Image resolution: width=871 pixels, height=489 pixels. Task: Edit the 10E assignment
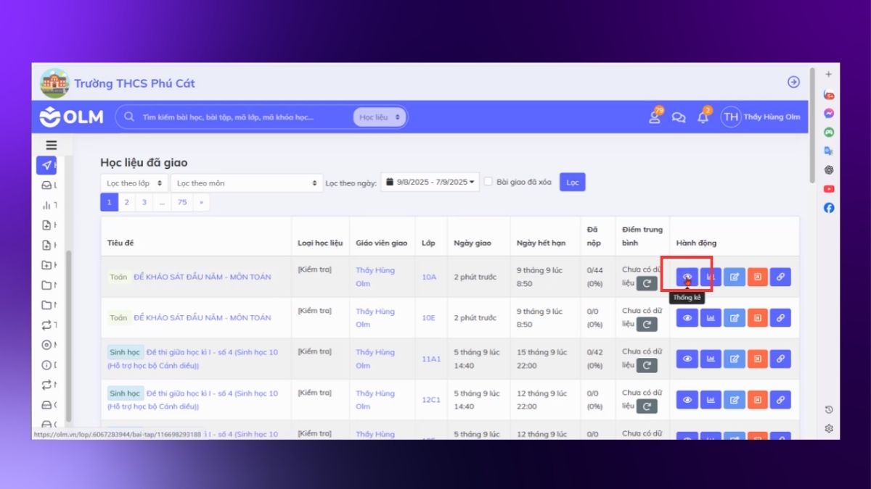point(734,318)
